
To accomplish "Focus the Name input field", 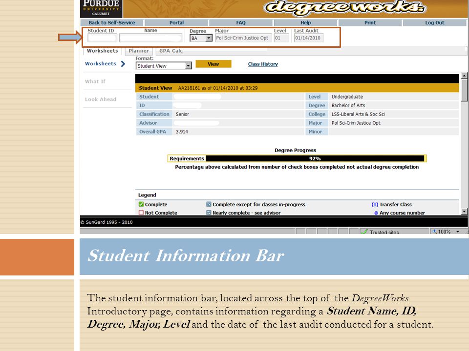I will point(151,38).
